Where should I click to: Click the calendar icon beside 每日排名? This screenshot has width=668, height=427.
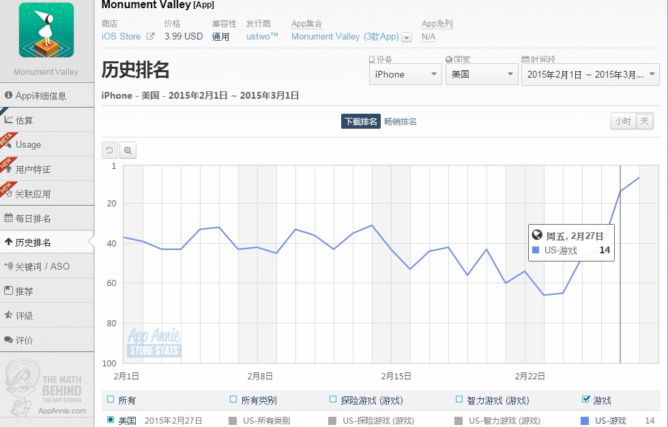point(8,218)
